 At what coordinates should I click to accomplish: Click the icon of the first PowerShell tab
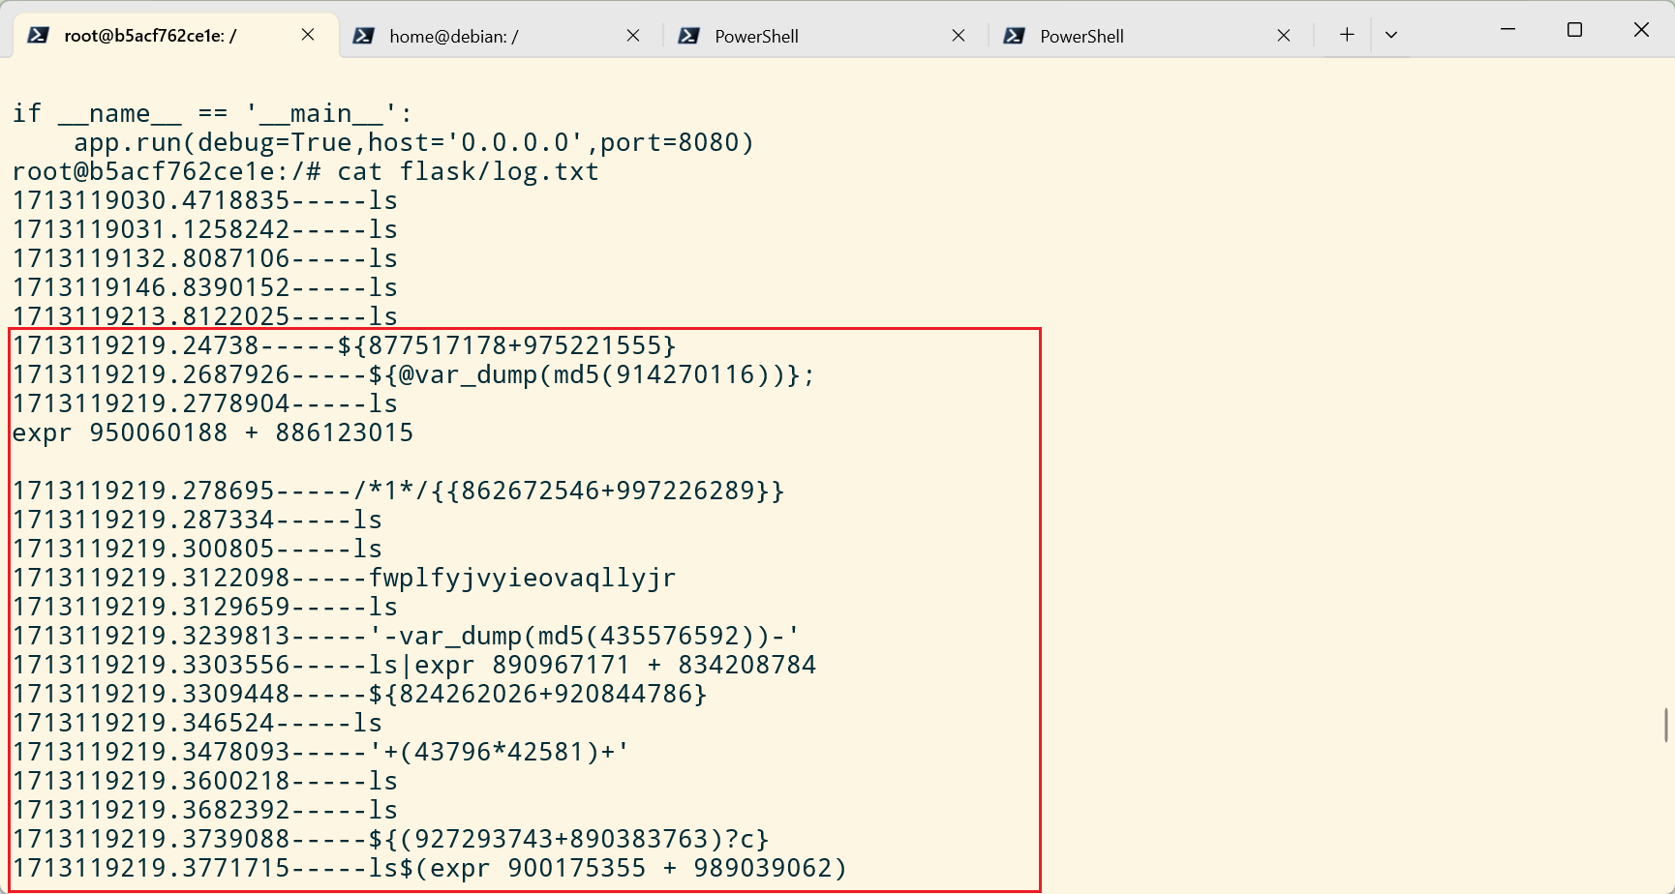688,36
